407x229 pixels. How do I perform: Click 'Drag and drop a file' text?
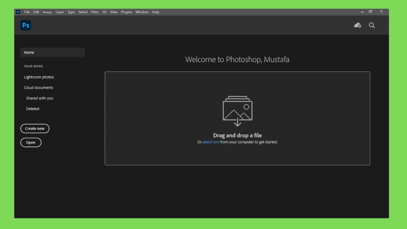[x=238, y=135]
